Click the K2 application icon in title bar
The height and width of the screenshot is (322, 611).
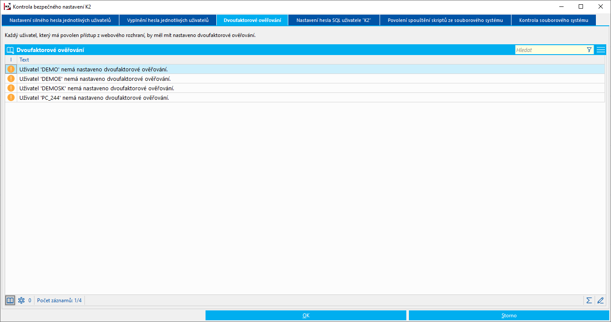(7, 6)
